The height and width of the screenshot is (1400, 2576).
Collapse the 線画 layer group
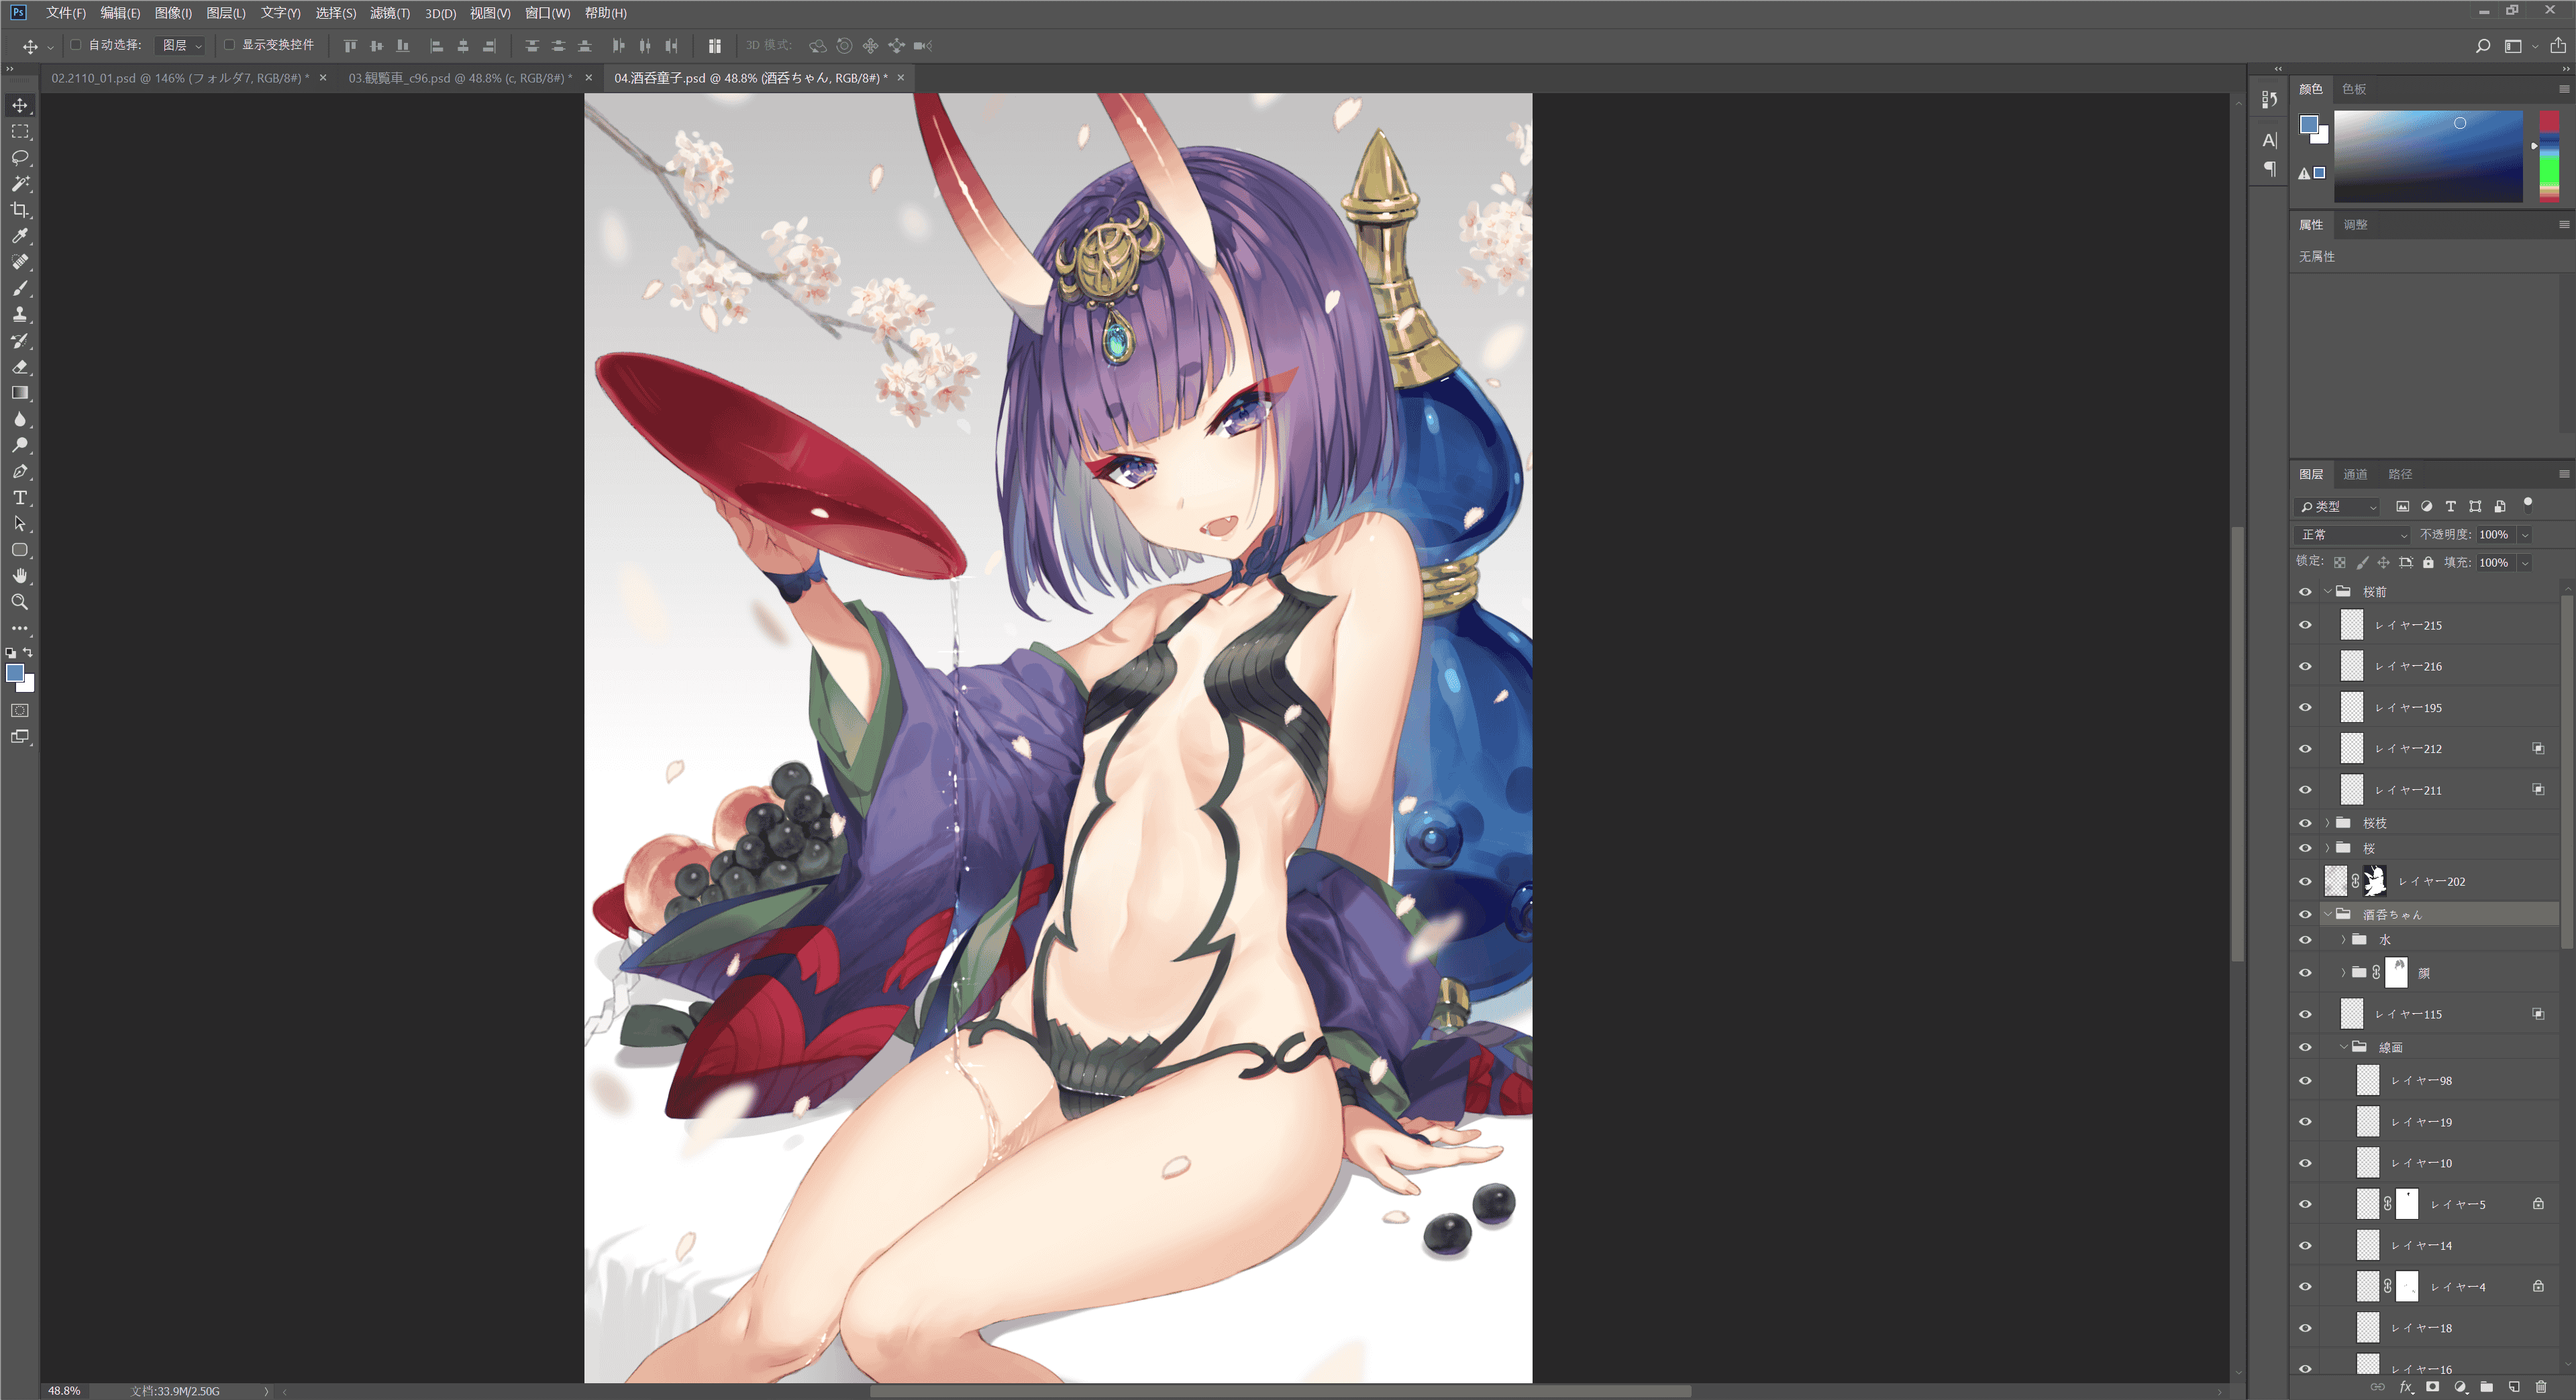[x=2344, y=1047]
